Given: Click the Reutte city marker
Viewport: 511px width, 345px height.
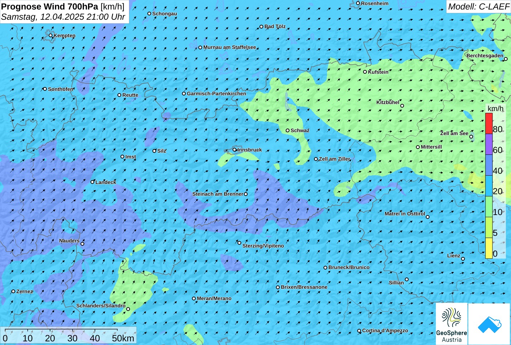Looking at the screenshot, I should (x=119, y=95).
